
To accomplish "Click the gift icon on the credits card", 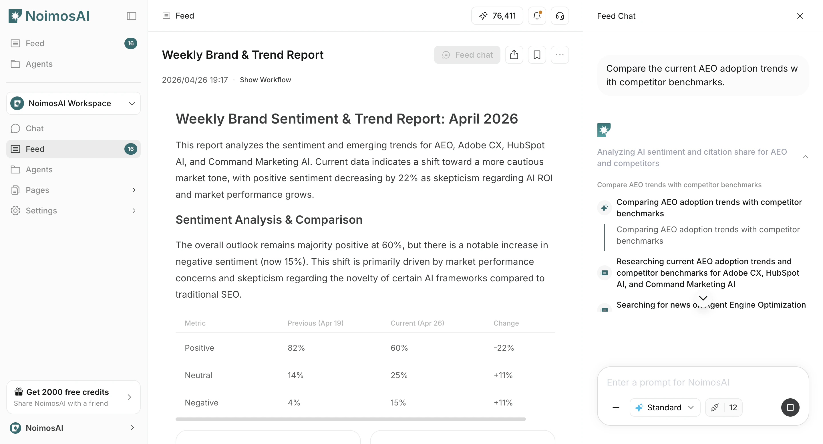I will coord(19,391).
